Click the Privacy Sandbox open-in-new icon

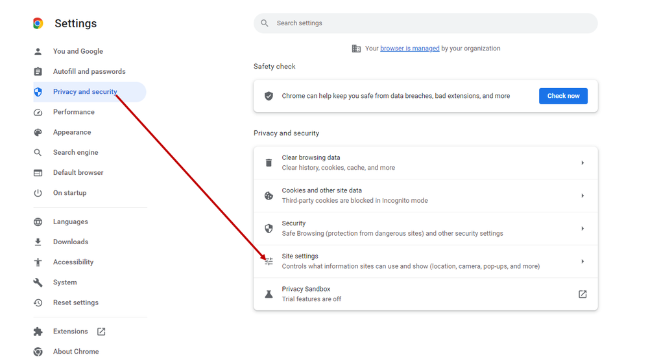(582, 294)
